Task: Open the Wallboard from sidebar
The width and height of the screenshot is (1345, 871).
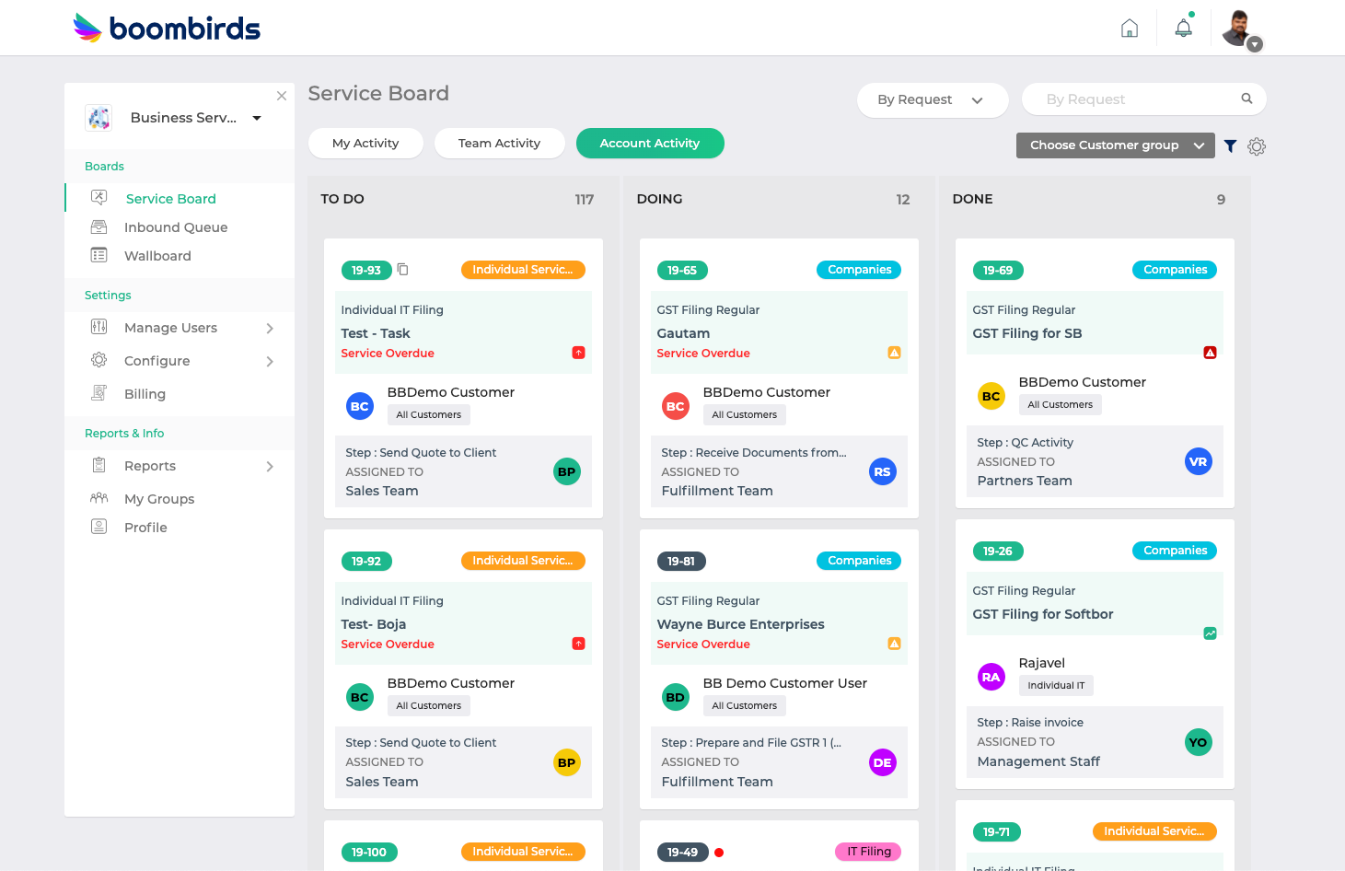Action: pos(99,255)
